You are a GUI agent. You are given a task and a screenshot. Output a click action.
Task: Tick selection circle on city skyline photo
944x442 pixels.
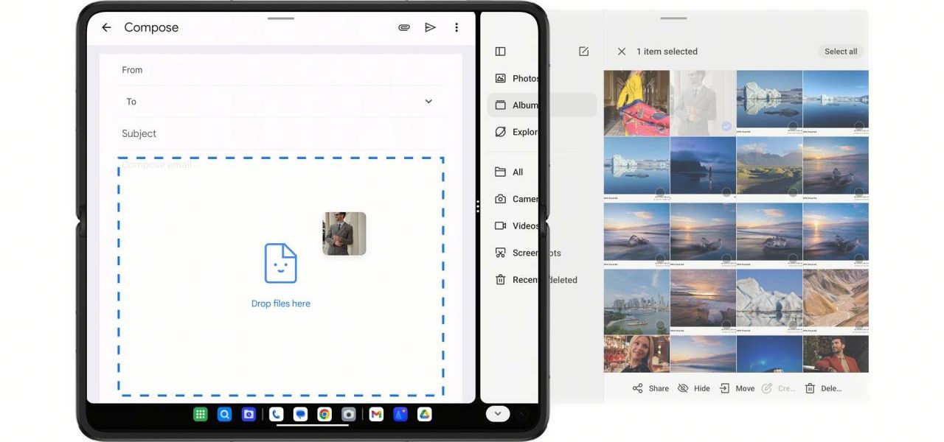coord(660,325)
